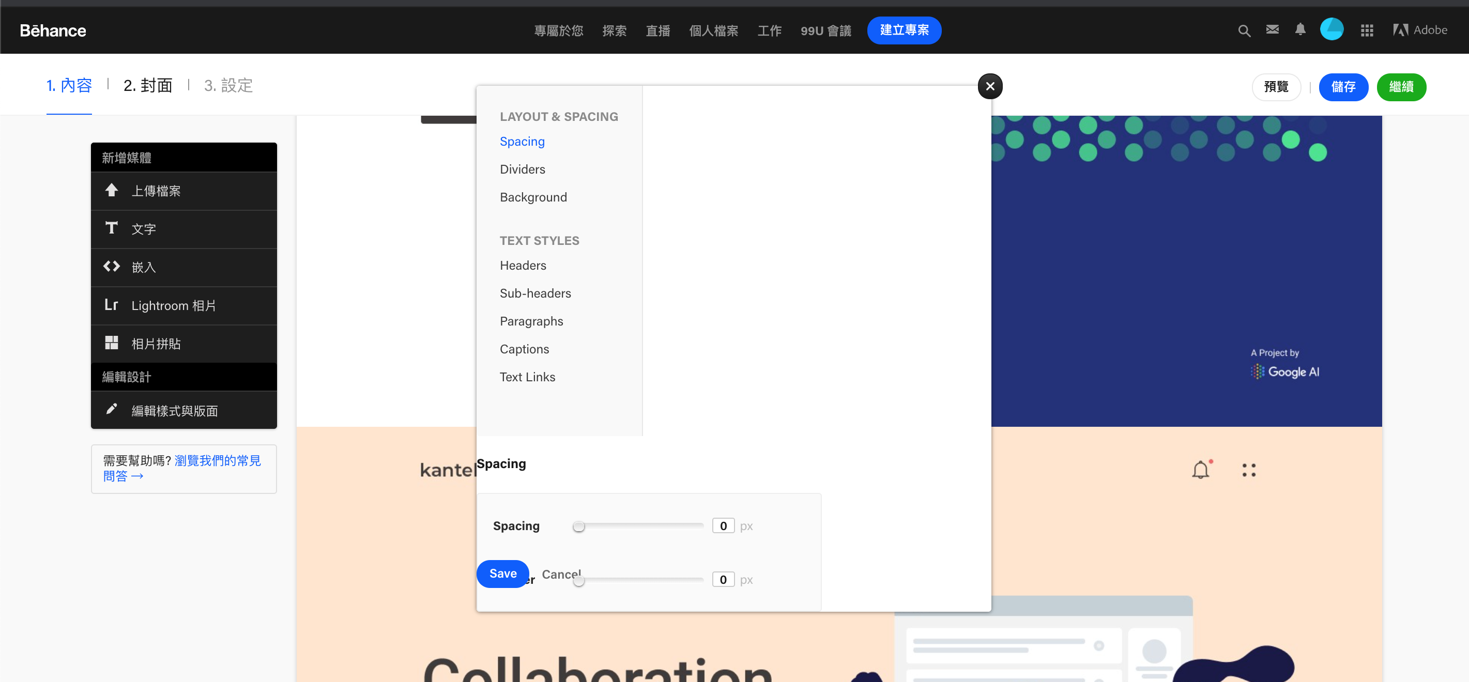Click the user profile avatar
Screen dimensions: 1469x682
pyautogui.click(x=1332, y=29)
